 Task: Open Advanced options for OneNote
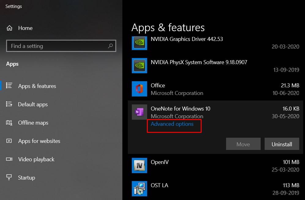click(172, 124)
